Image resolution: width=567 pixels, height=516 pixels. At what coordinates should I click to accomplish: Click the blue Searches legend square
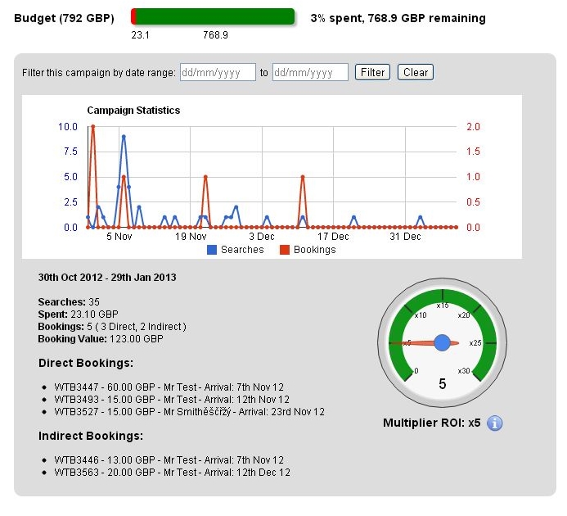point(211,250)
